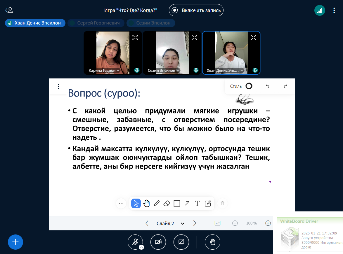This screenshot has height=254, width=343.
Task: Pick the Rectangle shape tool
Action: pyautogui.click(x=177, y=204)
